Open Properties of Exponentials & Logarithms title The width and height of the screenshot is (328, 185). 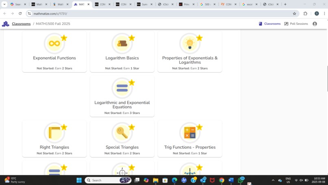(x=190, y=60)
